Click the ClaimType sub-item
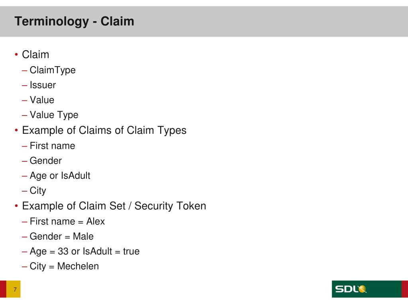The image size is (408, 306). (x=53, y=70)
